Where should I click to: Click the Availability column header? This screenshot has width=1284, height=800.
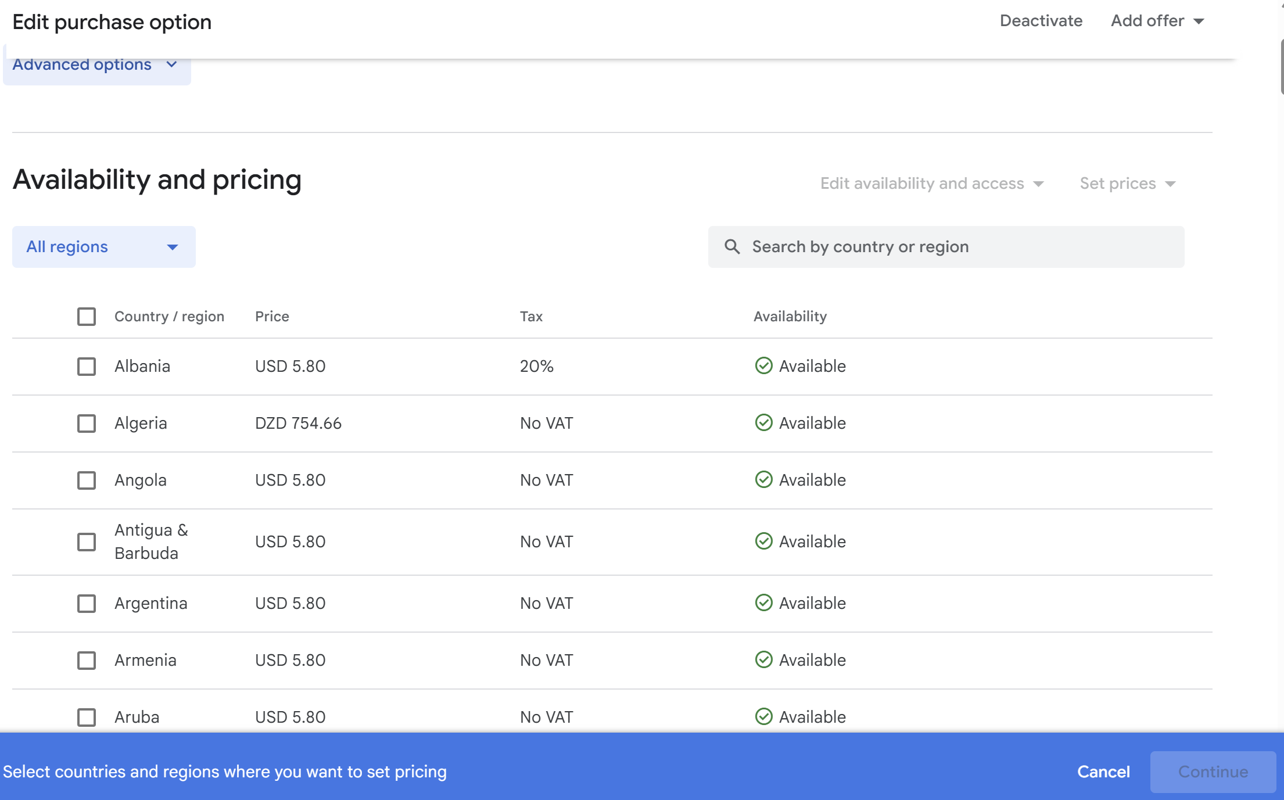point(790,317)
